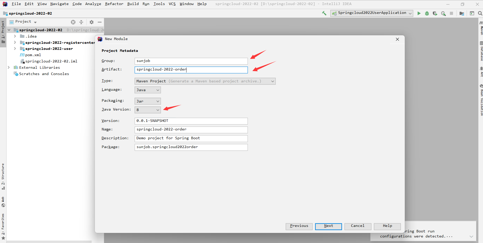The width and height of the screenshot is (483, 243).
Task: Expand the Spring Boot notification chevron
Action: (x=471, y=236)
